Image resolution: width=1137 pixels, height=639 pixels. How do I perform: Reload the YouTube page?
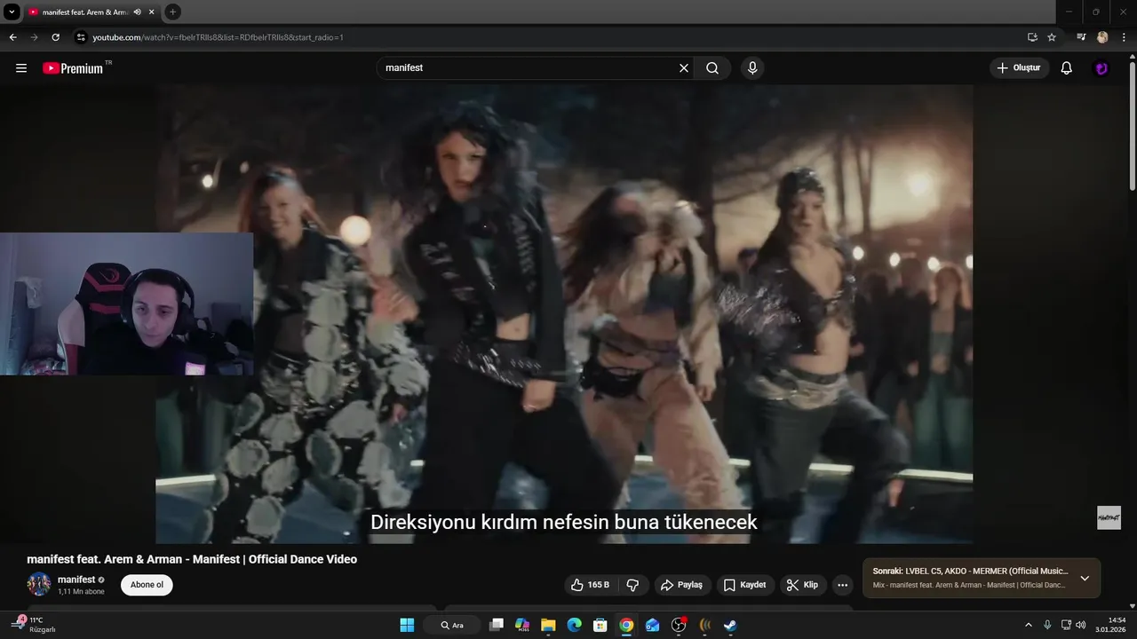55,37
